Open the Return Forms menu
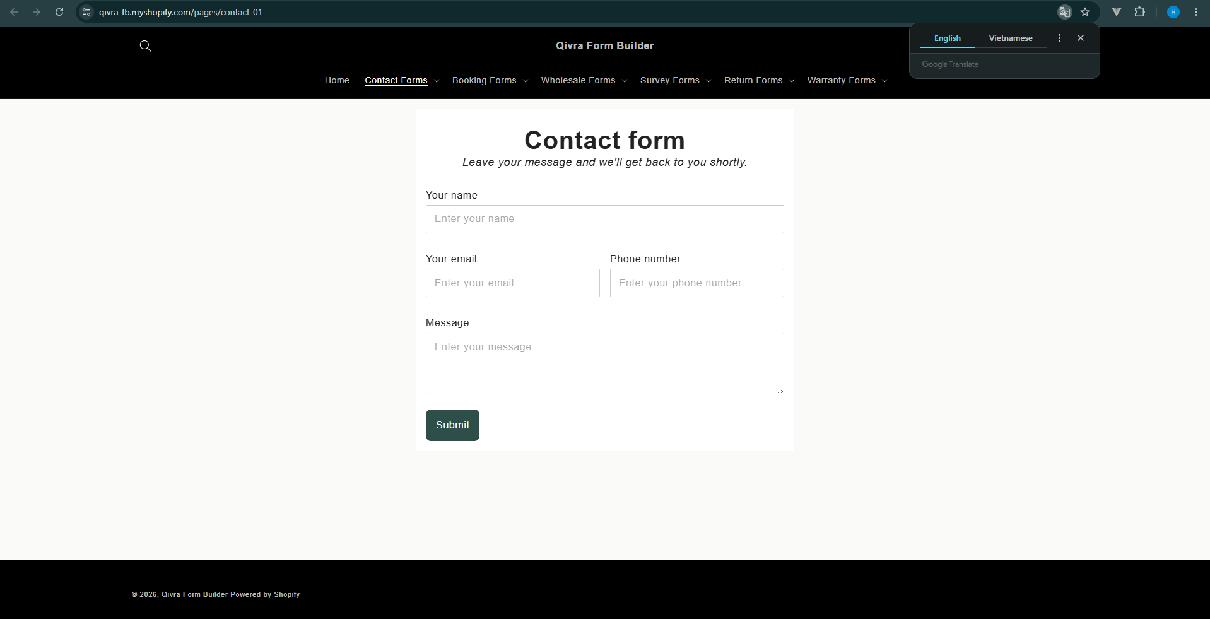Screen dimensions: 1210x619 point(753,80)
